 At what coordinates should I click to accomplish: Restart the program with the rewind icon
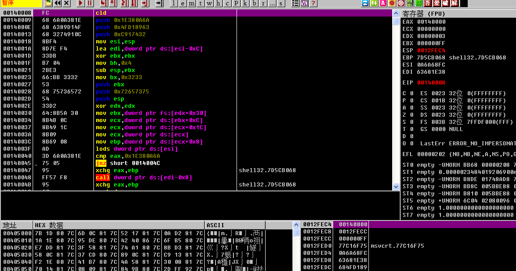[x=58, y=3]
